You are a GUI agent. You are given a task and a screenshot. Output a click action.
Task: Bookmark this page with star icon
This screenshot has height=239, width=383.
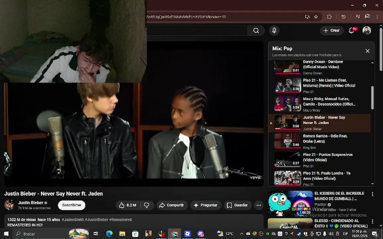pyautogui.click(x=316, y=17)
